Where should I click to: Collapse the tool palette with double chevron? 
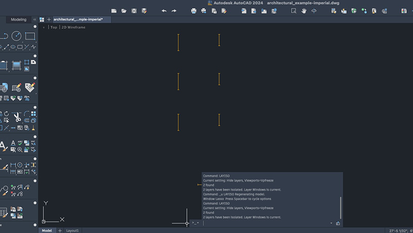coord(35,20)
